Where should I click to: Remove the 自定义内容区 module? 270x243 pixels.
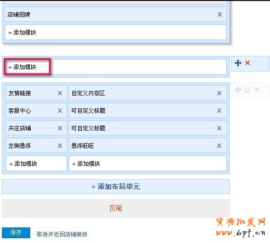point(219,93)
